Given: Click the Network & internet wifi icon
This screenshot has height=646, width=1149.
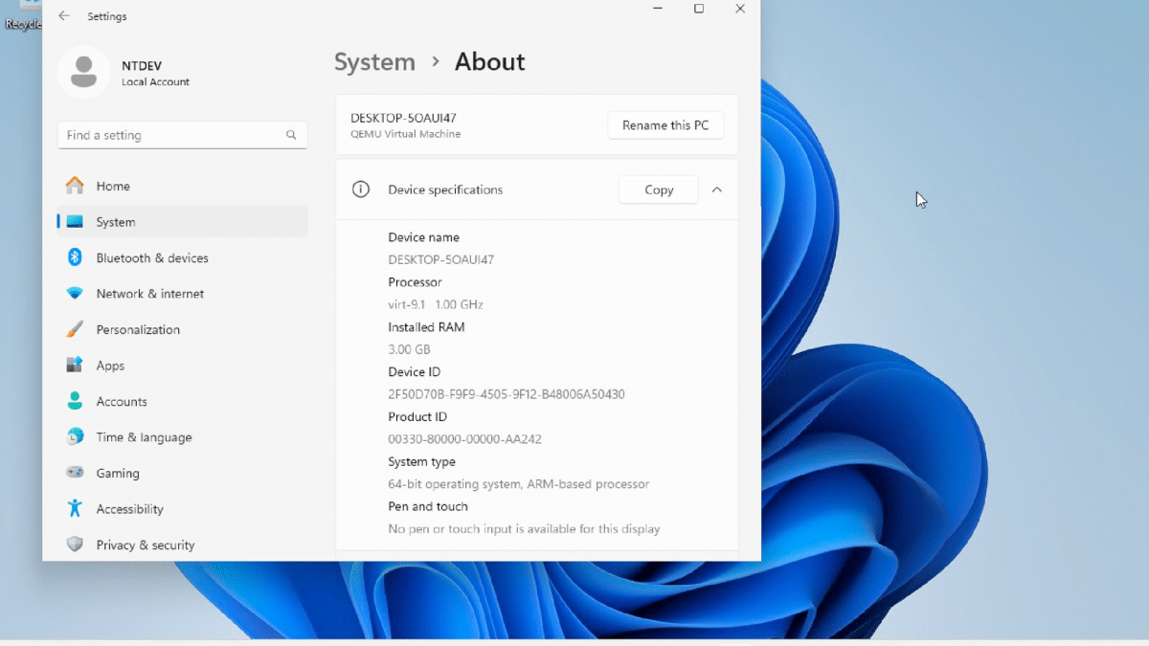Looking at the screenshot, I should point(75,294).
